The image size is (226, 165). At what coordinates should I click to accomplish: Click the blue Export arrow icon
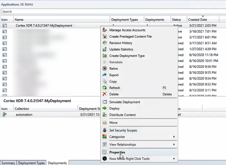pyautogui.click(x=105, y=75)
